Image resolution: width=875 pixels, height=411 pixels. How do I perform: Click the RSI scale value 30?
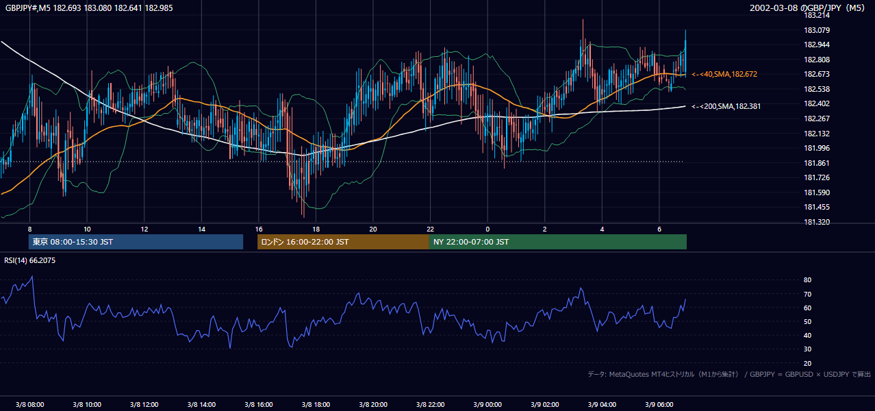pos(807,349)
